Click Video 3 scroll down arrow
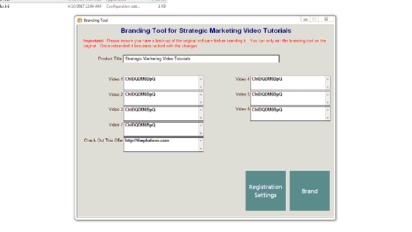This screenshot has height=232, width=412. [x=201, y=118]
